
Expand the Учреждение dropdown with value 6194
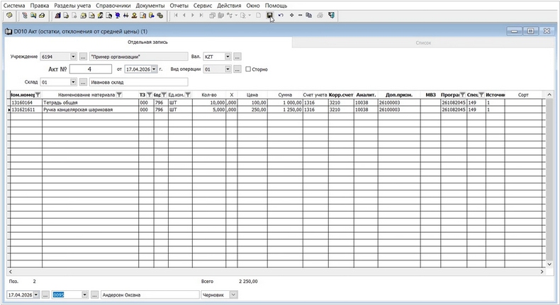[x=72, y=57]
